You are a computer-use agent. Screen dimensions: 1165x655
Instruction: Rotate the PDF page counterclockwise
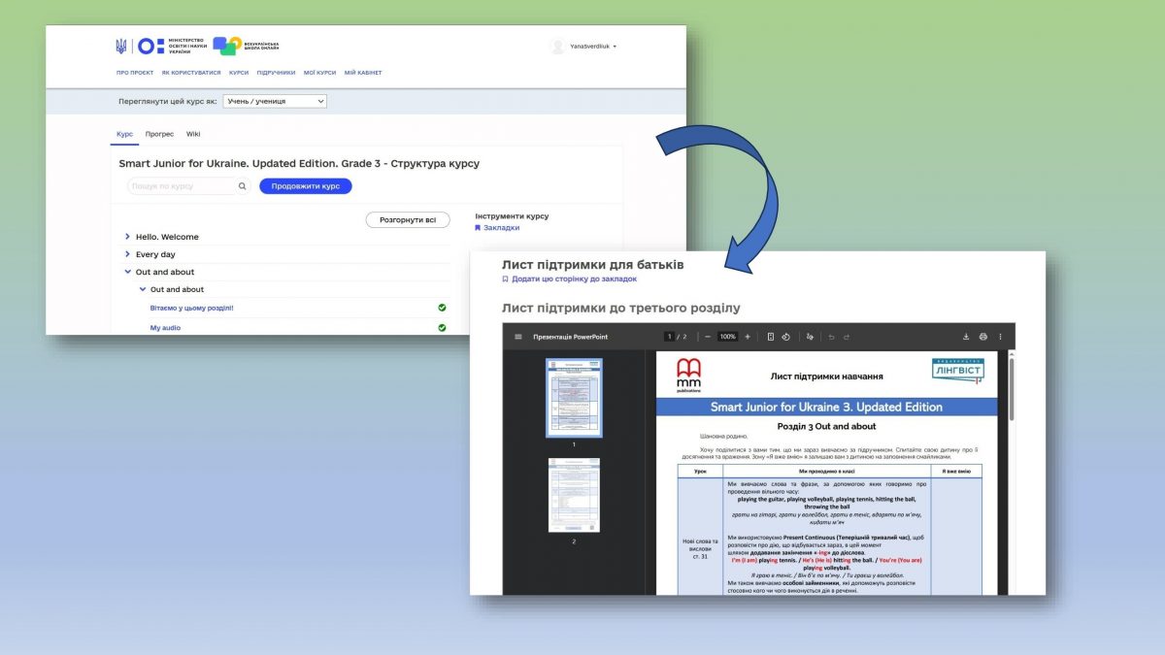pyautogui.click(x=785, y=337)
